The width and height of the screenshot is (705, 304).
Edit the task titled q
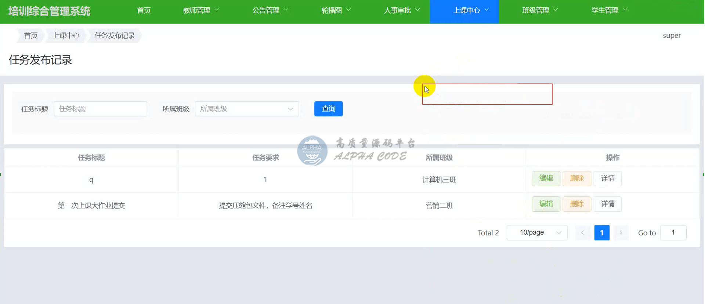point(546,178)
